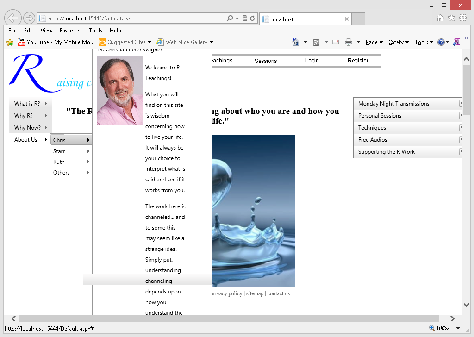This screenshot has width=474, height=337.
Task: Expand Free Audios panel
Action: click(x=408, y=140)
